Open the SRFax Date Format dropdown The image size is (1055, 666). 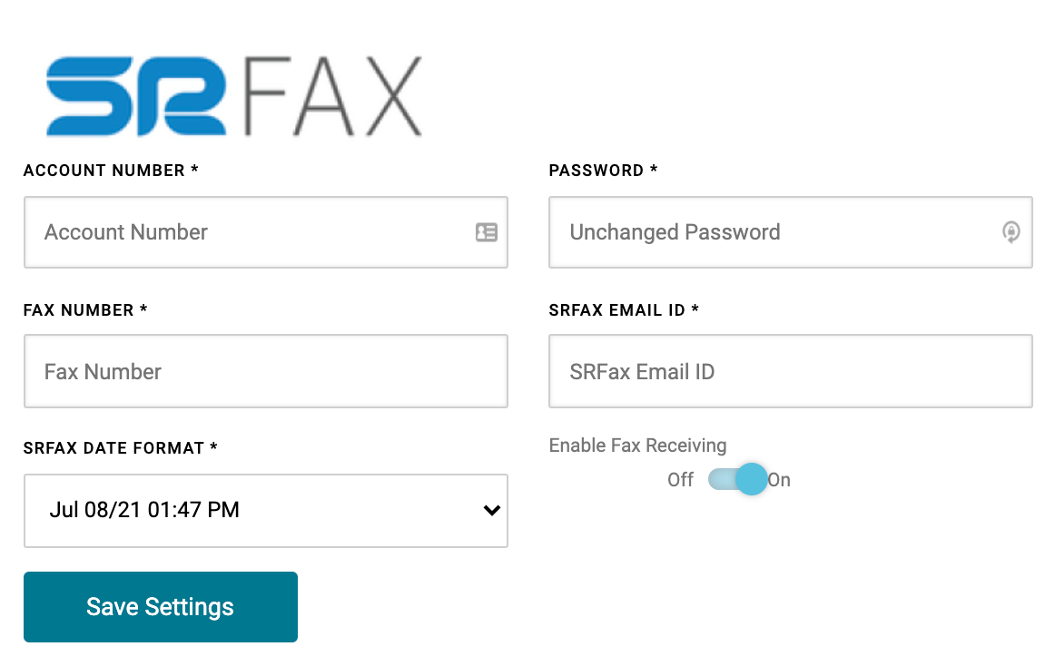pos(266,511)
